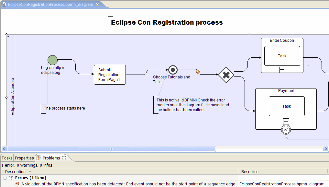The width and height of the screenshot is (329, 187).
Task: Click the 'Log-on http://eclipse.org' label
Action: point(53,70)
